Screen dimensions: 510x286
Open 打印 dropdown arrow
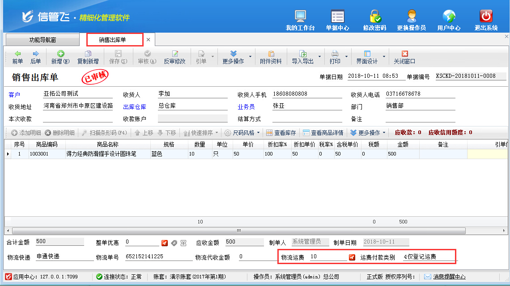346,57
